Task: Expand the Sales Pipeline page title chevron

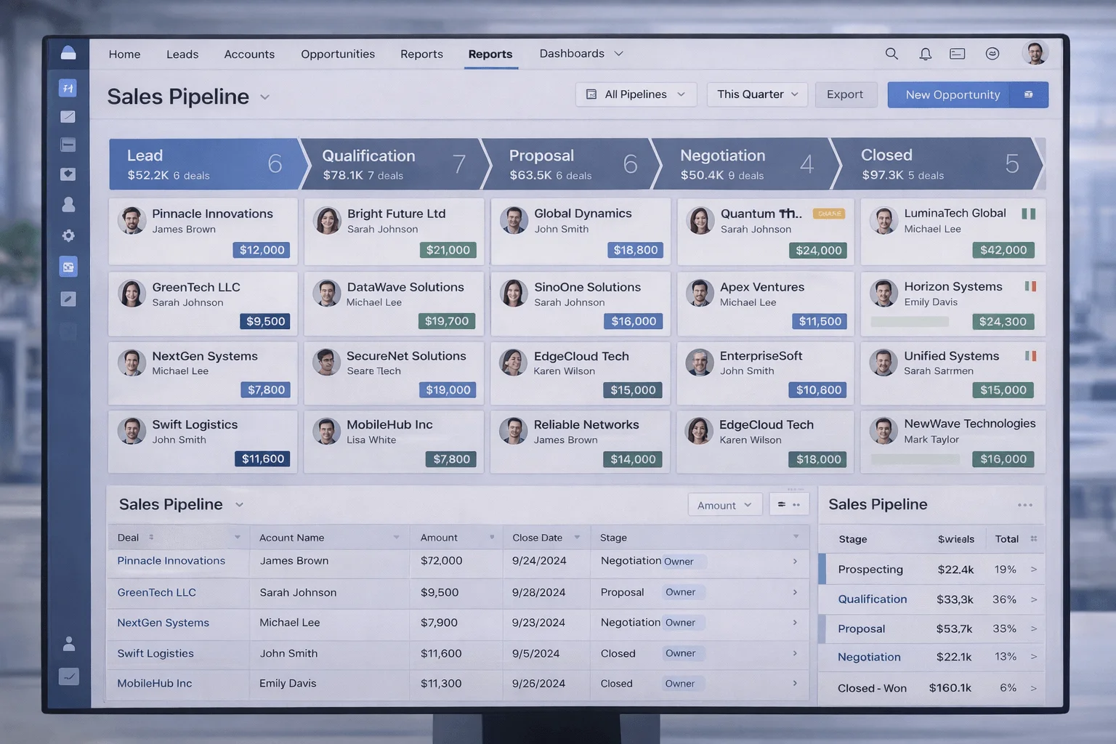Action: tap(264, 97)
